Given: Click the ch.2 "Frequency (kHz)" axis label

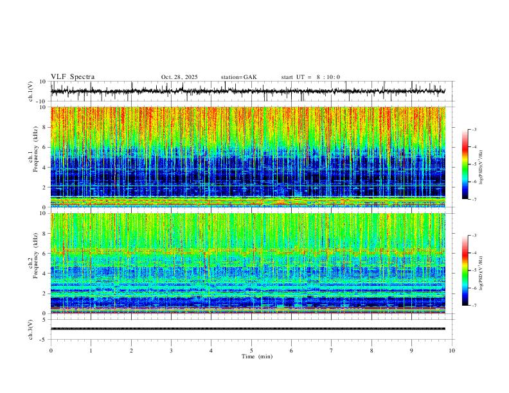Looking at the screenshot, I should coord(35,255).
